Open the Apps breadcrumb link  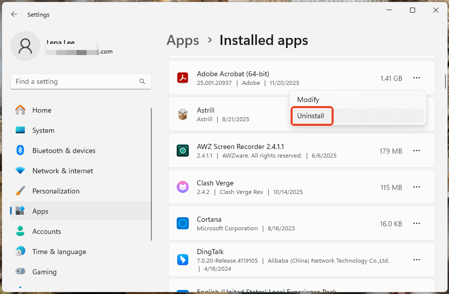click(183, 40)
